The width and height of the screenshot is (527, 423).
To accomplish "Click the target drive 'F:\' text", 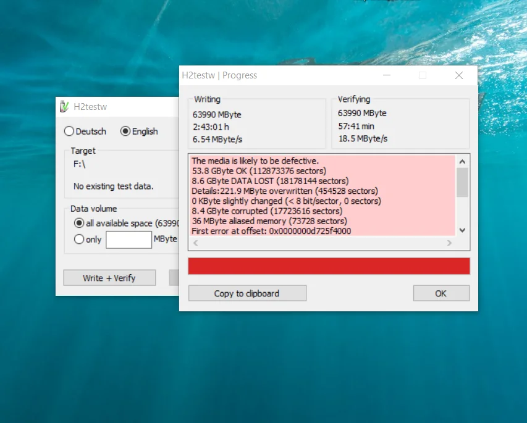I will tap(79, 164).
